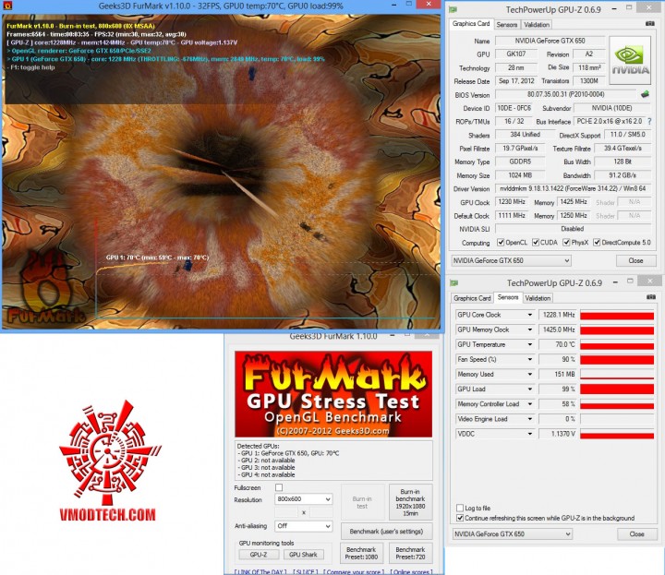Start Burn-in benchmark 1920x1080 15min
The image size is (665, 575).
(x=410, y=502)
